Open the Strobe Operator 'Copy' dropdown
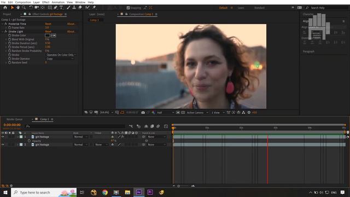Image resolution: width=350 pixels, height=197 pixels. [x=60, y=59]
